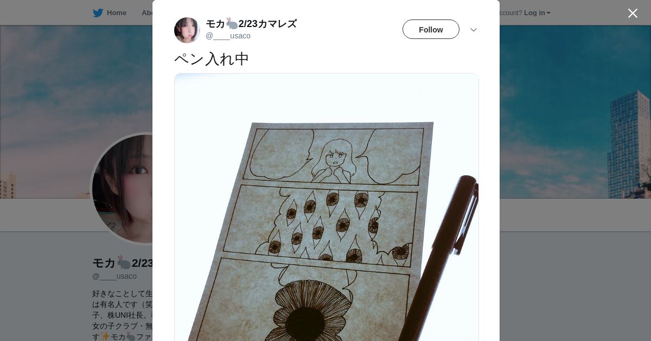Open the tweet author's small avatar
The width and height of the screenshot is (651, 341).
(x=187, y=30)
